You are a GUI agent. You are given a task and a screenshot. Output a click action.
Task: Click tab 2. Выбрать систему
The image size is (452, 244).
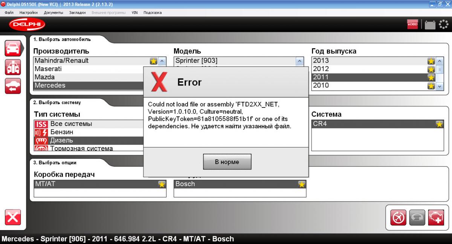tap(57, 102)
